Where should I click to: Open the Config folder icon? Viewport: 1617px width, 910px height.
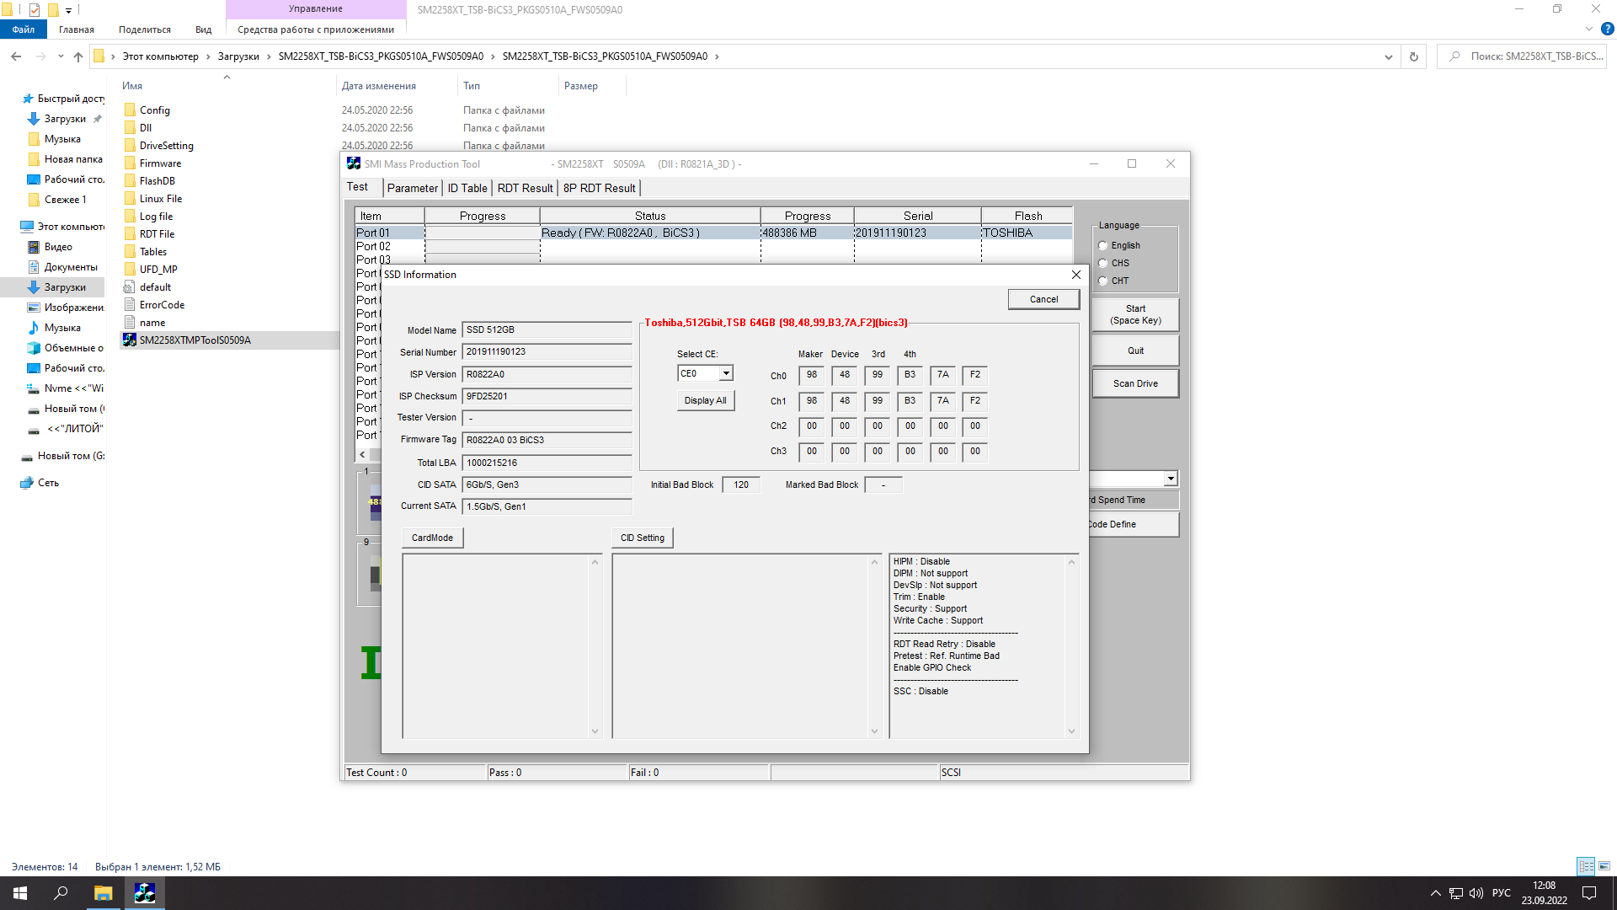[x=130, y=110]
